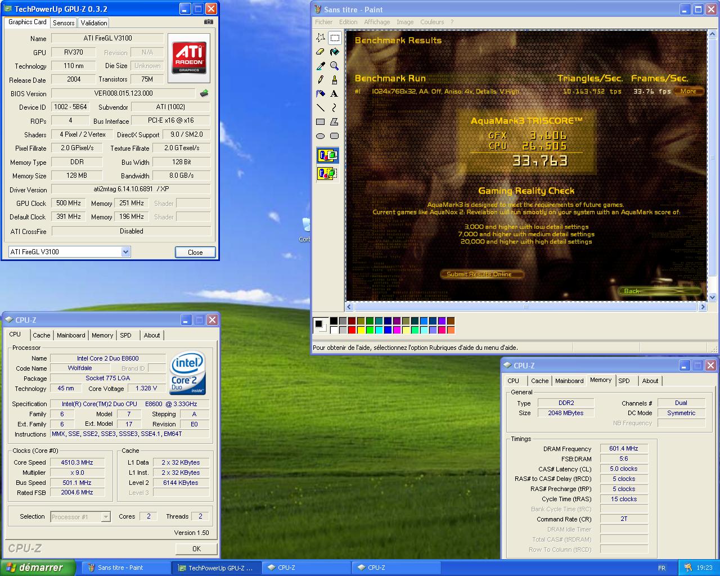This screenshot has width=720, height=576.
Task: Pick the Curve tool in Paint
Action: click(335, 107)
